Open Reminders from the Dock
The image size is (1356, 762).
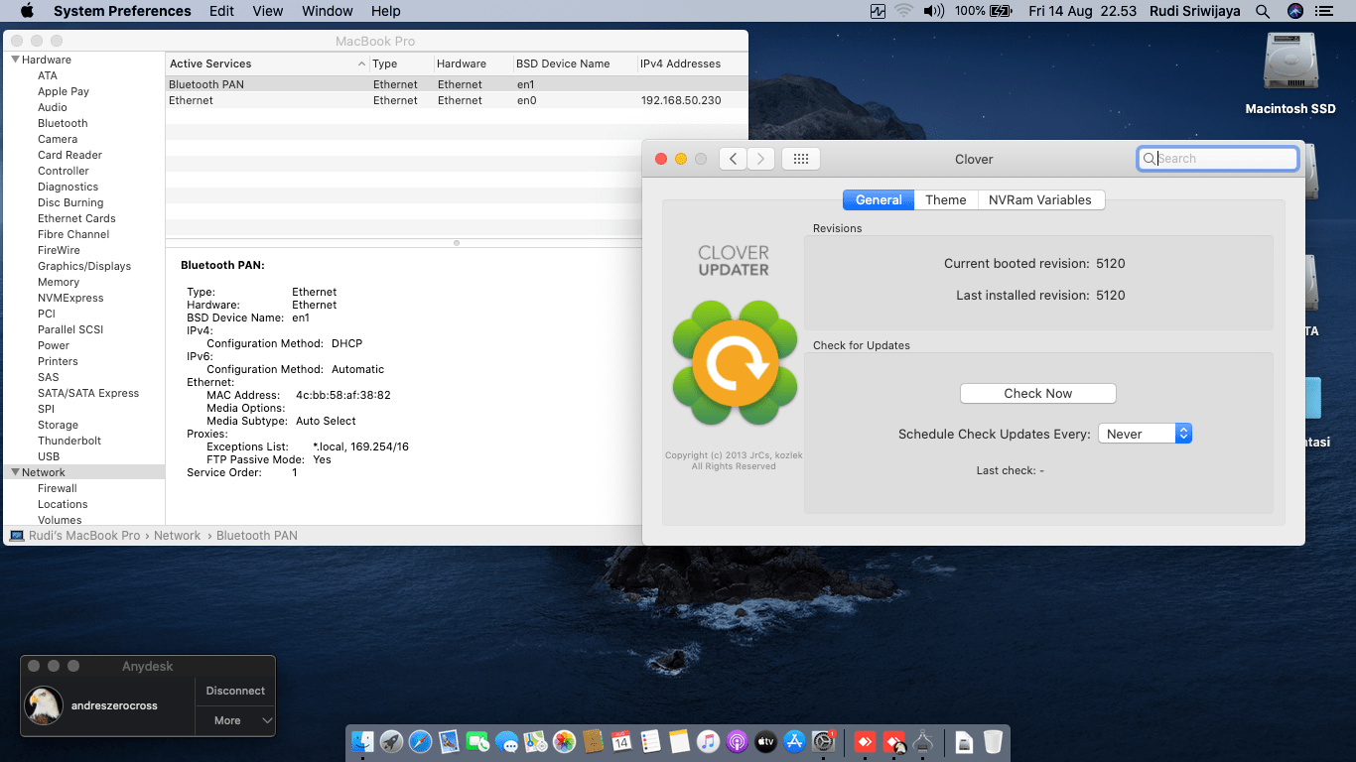[x=650, y=741]
